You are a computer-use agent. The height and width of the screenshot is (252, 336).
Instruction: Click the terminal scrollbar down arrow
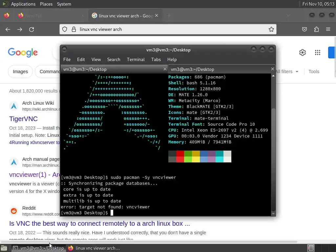[273, 213]
